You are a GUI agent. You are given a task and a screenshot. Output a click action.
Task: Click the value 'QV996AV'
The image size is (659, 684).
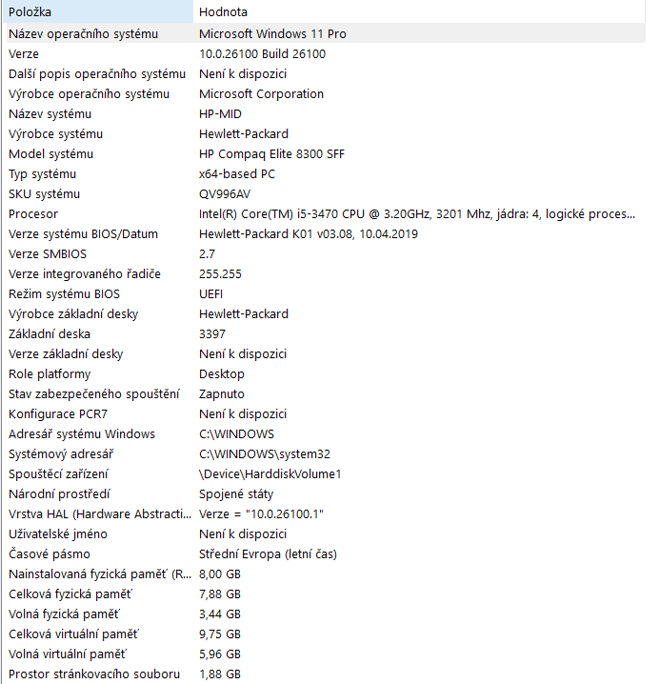225,194
